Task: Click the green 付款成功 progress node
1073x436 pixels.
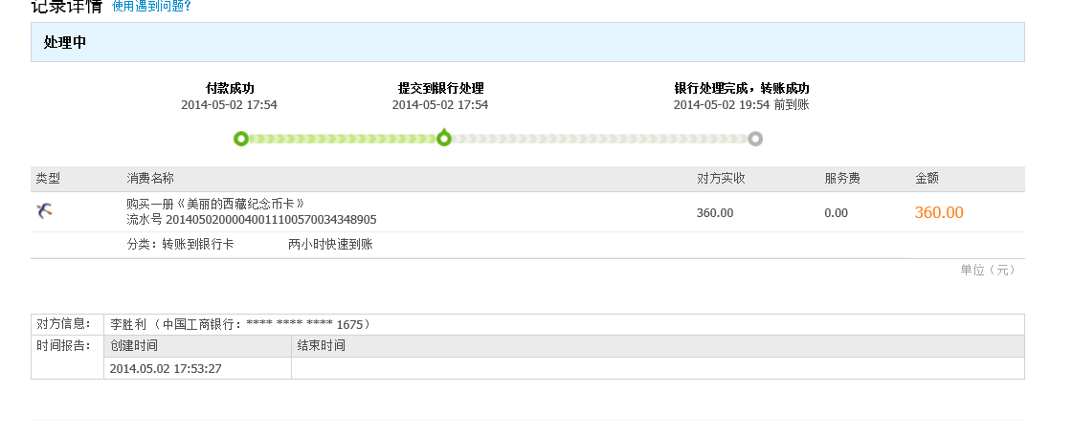Action: 241,139
